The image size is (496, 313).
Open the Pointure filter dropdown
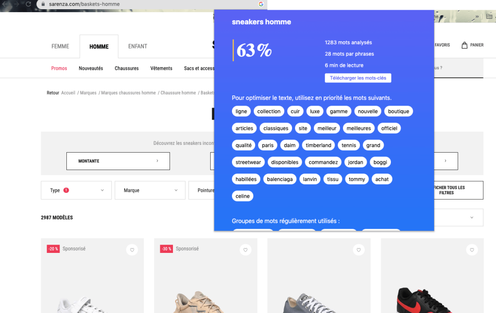(201, 190)
